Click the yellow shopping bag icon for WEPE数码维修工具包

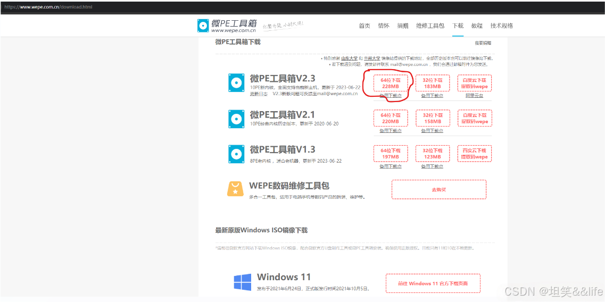point(235,189)
